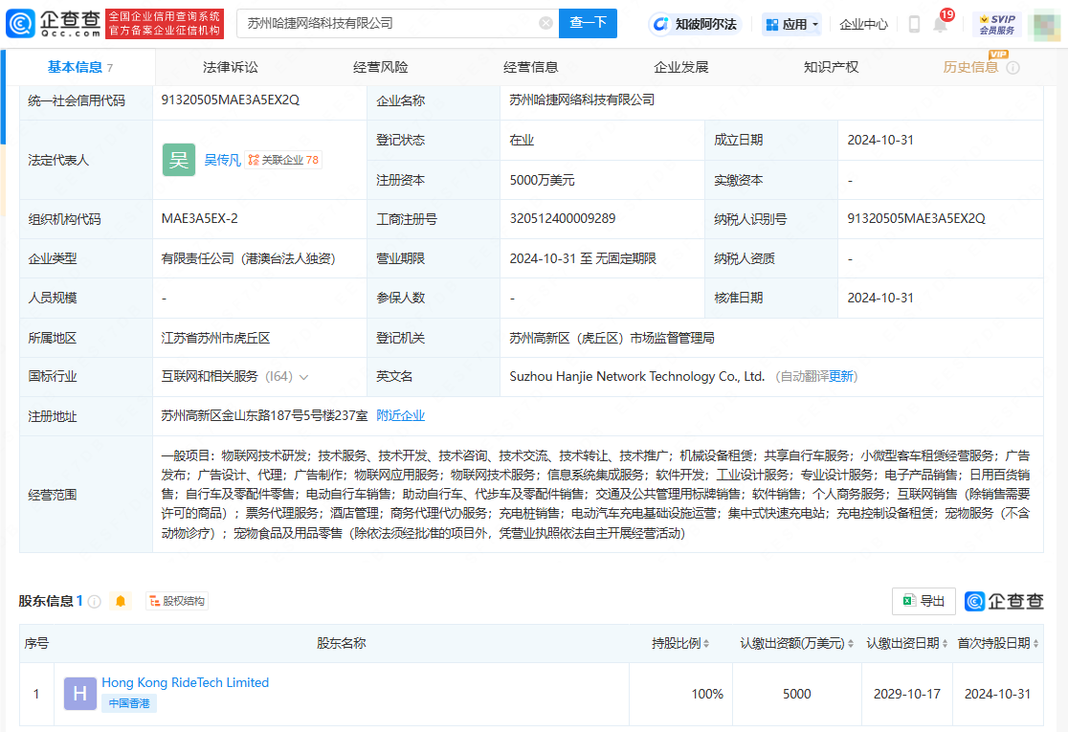
Task: Switch to the 法律诉讼 tab
Action: coord(231,67)
